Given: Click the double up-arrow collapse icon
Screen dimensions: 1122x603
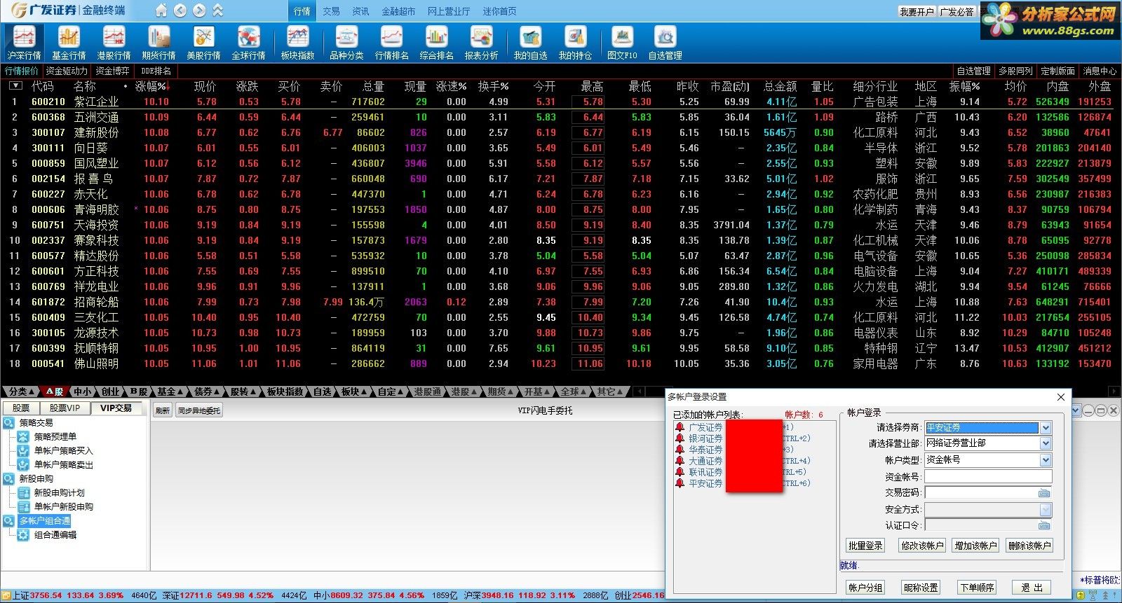Looking at the screenshot, I should point(217,11).
